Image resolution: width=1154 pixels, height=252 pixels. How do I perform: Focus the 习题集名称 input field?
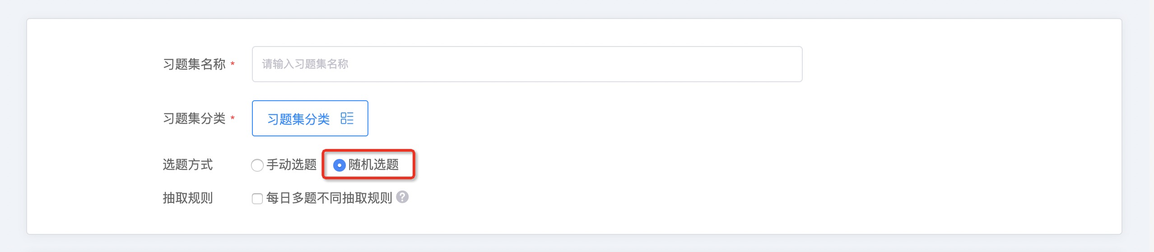tap(526, 64)
